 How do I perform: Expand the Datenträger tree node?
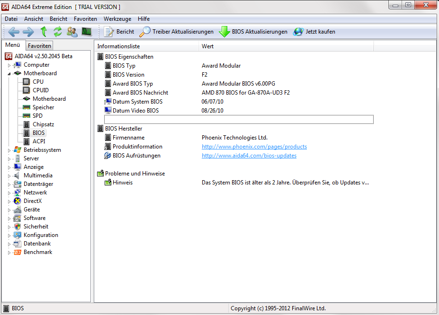[9, 184]
